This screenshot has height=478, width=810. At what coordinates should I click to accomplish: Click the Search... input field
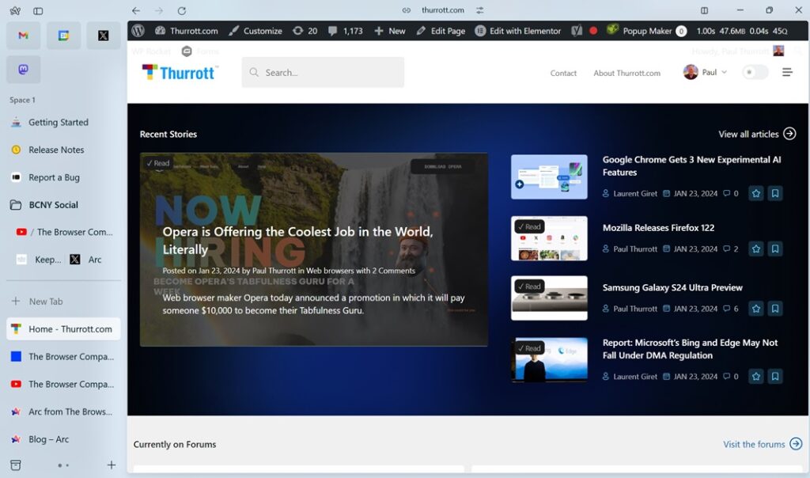coord(323,72)
